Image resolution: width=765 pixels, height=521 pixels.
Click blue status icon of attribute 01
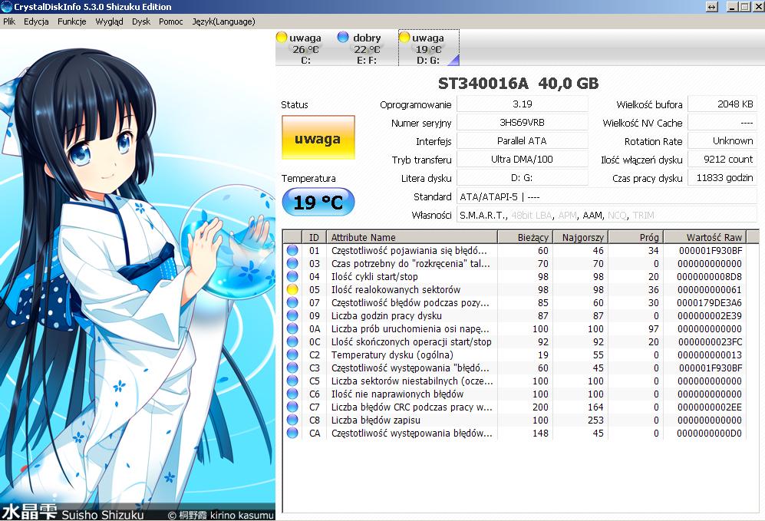click(292, 250)
